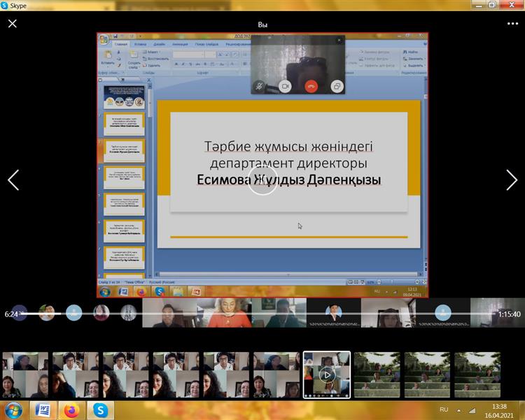Select the last thumbnail in the filmstrip
Screen dimensions: 525x420
click(x=477, y=374)
